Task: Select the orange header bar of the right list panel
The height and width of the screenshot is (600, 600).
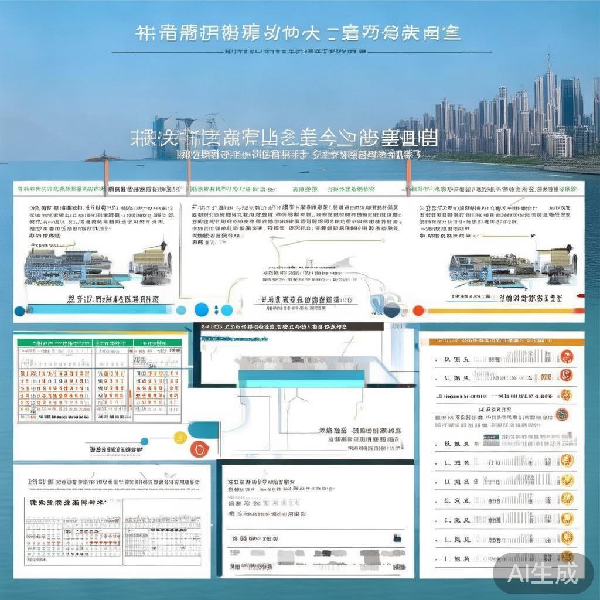Action: pyautogui.click(x=506, y=341)
